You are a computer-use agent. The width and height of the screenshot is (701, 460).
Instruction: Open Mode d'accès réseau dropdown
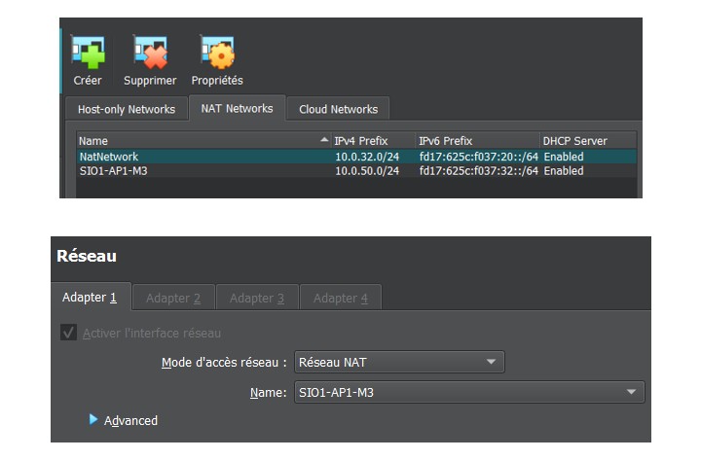[x=398, y=363]
